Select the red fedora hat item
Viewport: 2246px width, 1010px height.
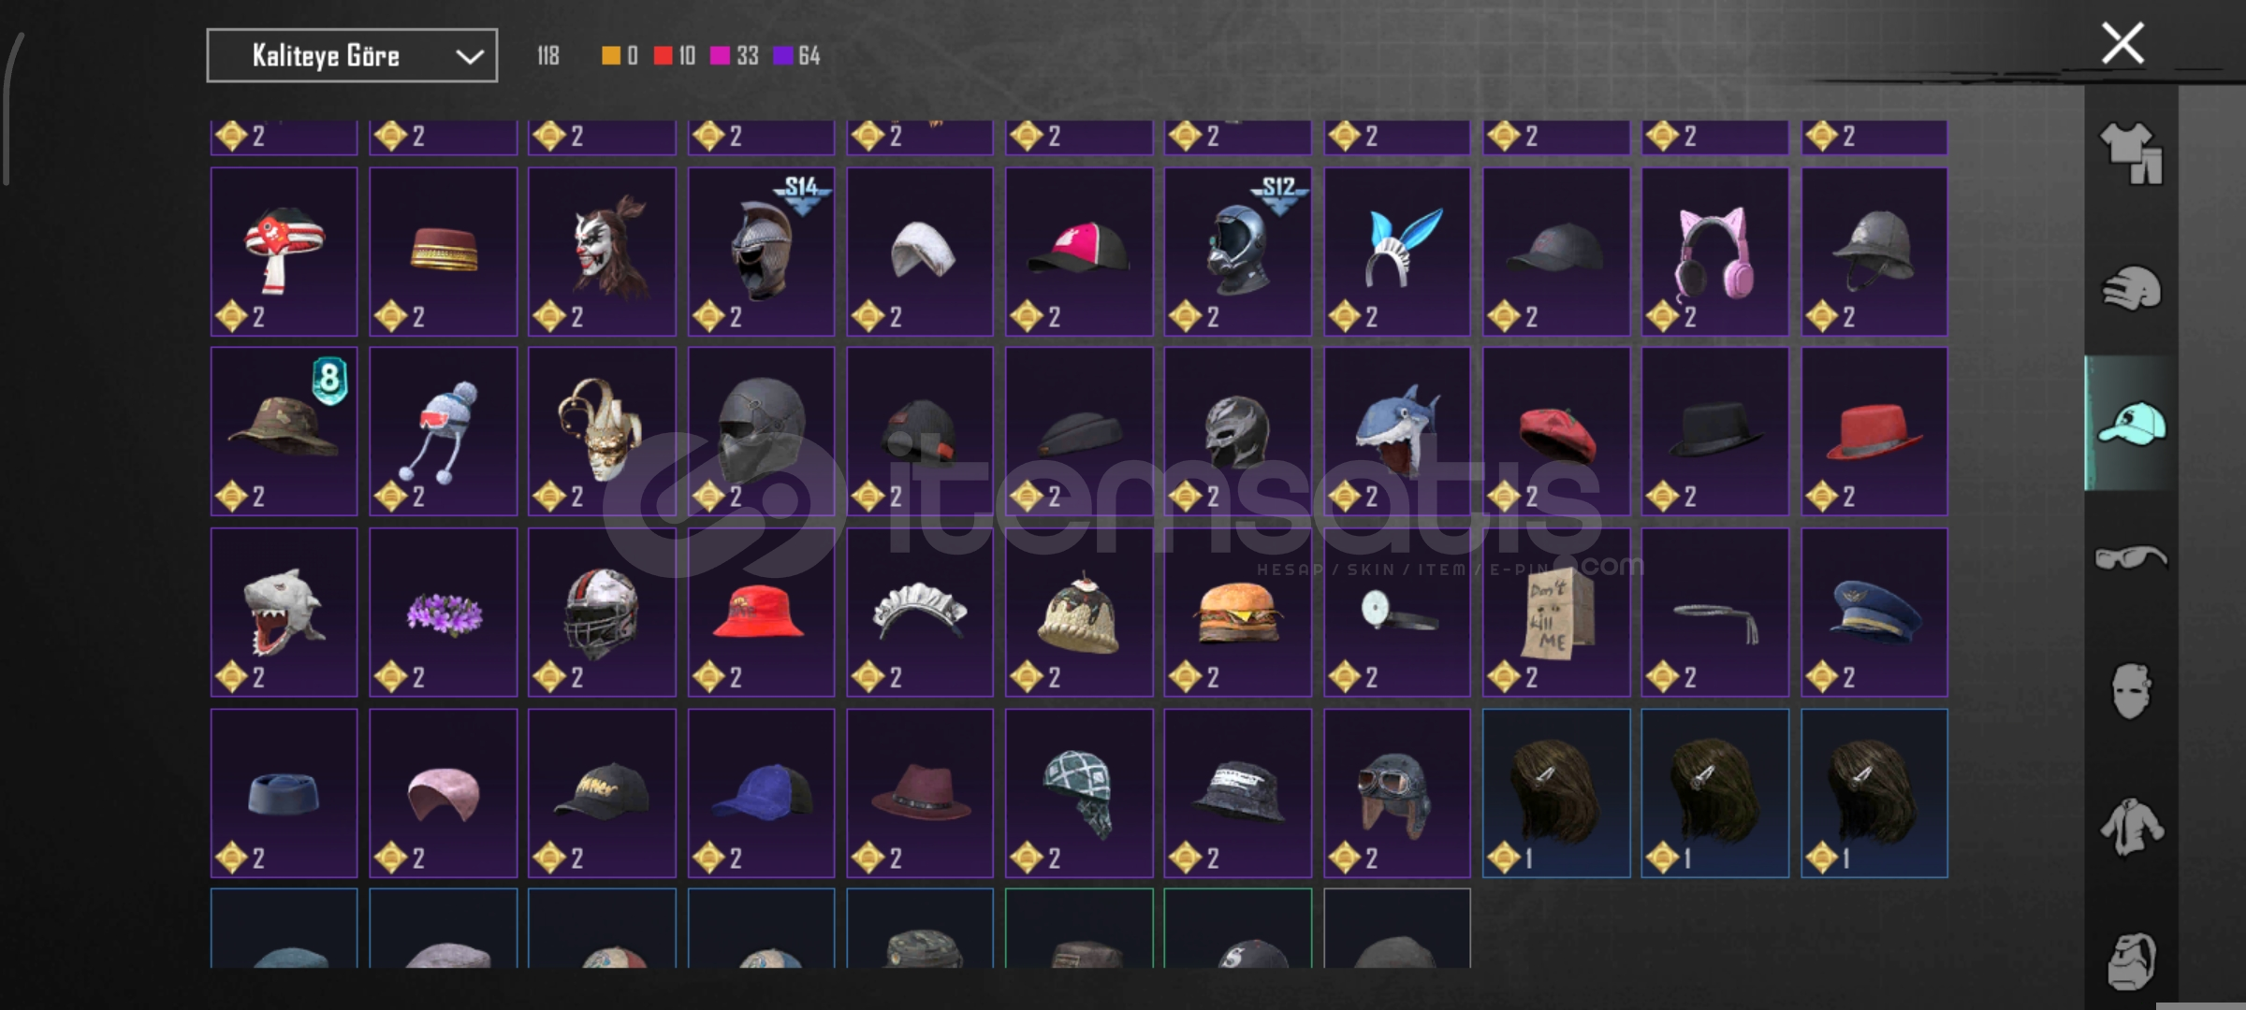click(x=1874, y=432)
